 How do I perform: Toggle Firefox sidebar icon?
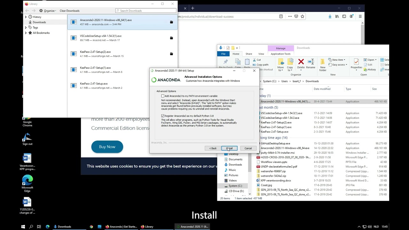click(344, 16)
